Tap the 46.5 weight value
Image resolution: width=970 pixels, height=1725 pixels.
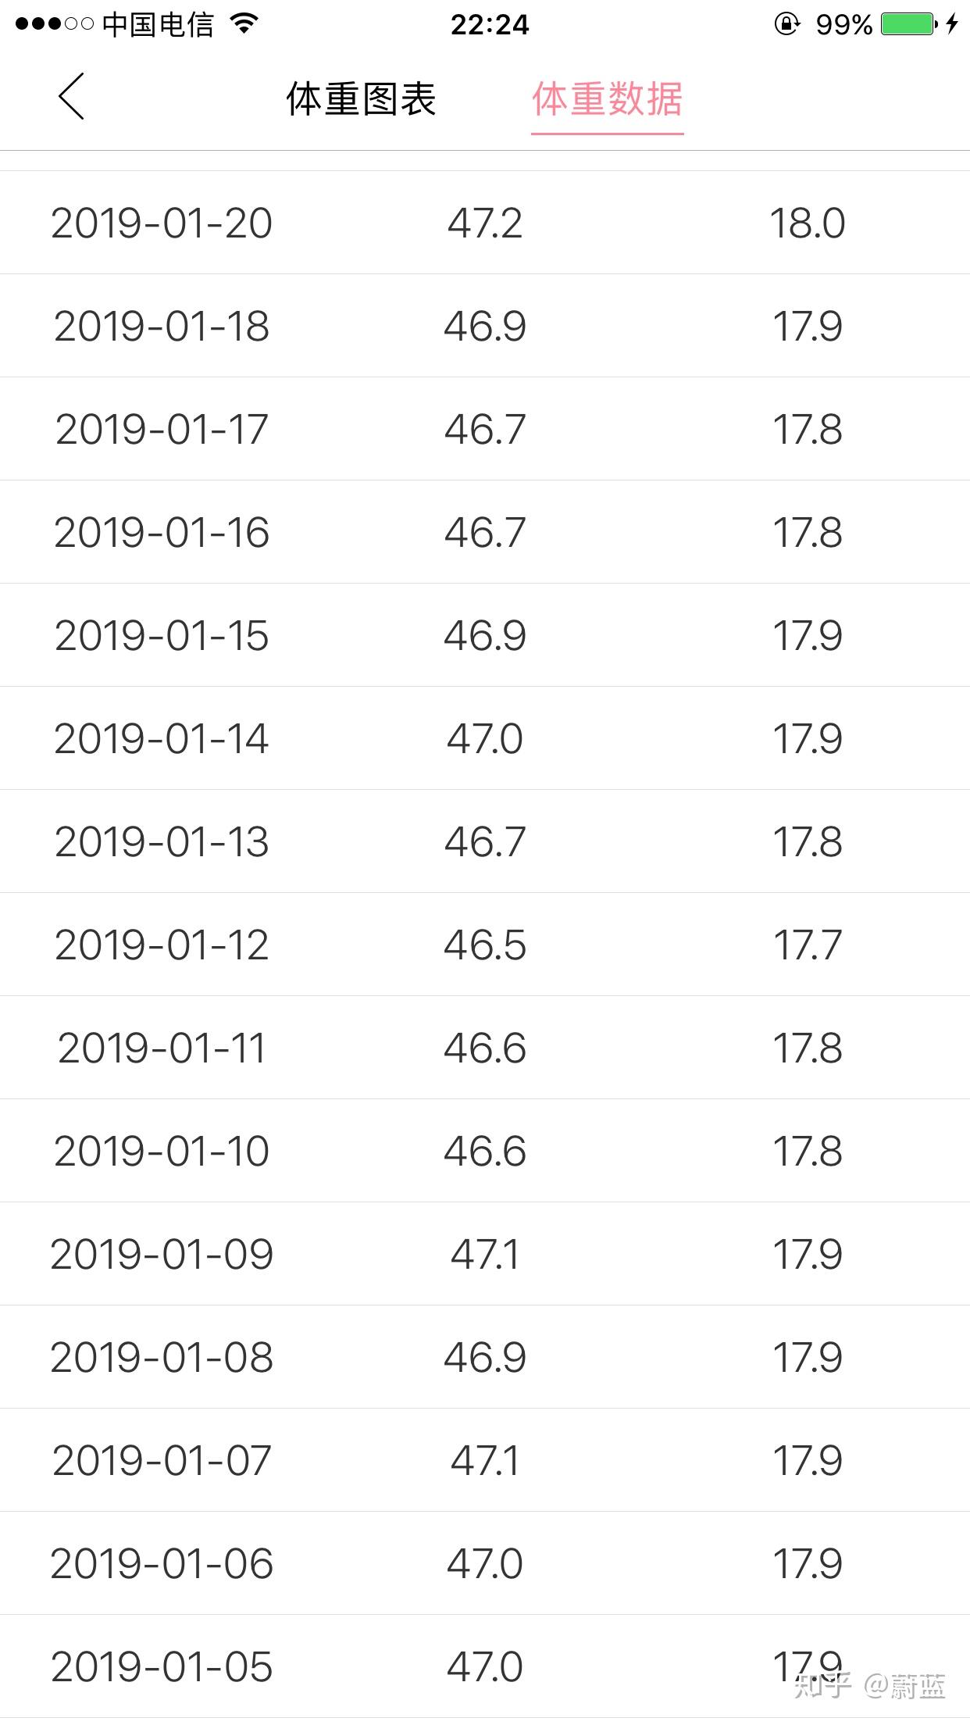point(485,945)
